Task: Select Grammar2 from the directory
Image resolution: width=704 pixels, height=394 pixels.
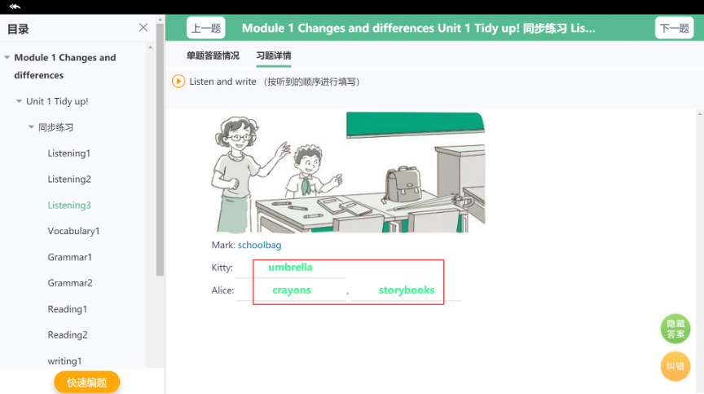Action: point(70,283)
